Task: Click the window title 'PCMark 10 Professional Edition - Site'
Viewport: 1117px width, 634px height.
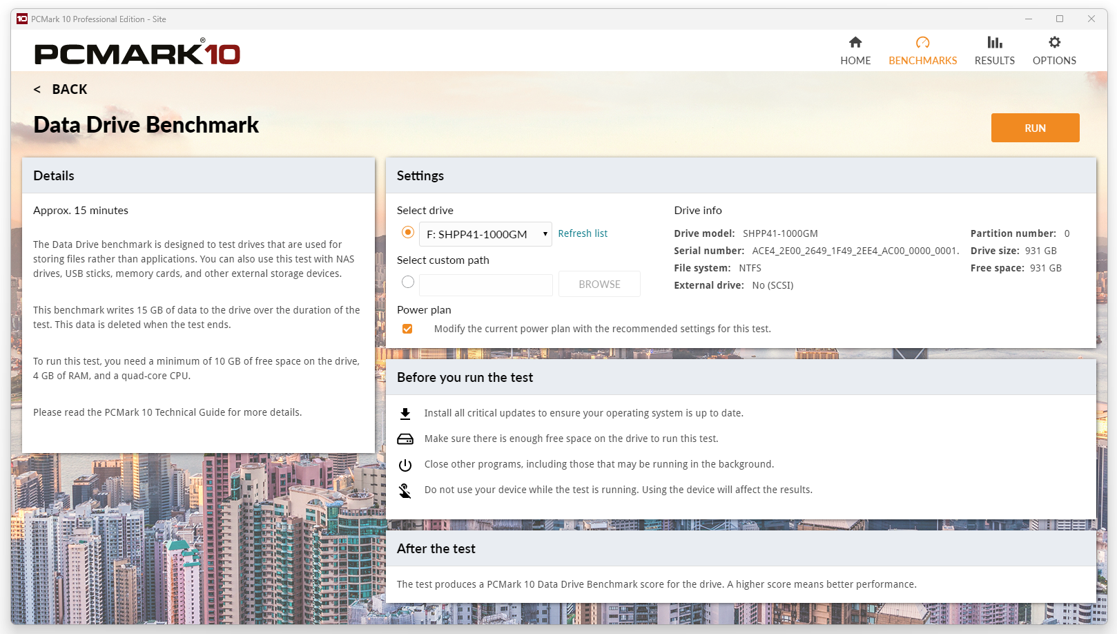Action: [99, 19]
